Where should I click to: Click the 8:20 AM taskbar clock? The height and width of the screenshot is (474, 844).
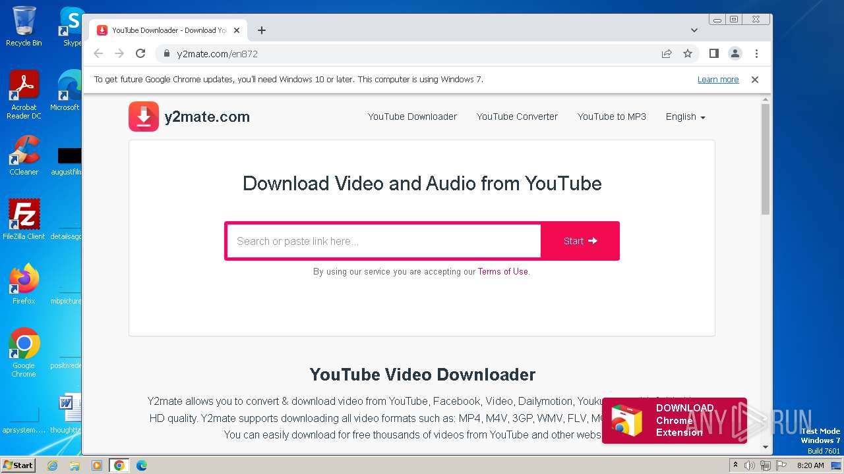tap(810, 465)
